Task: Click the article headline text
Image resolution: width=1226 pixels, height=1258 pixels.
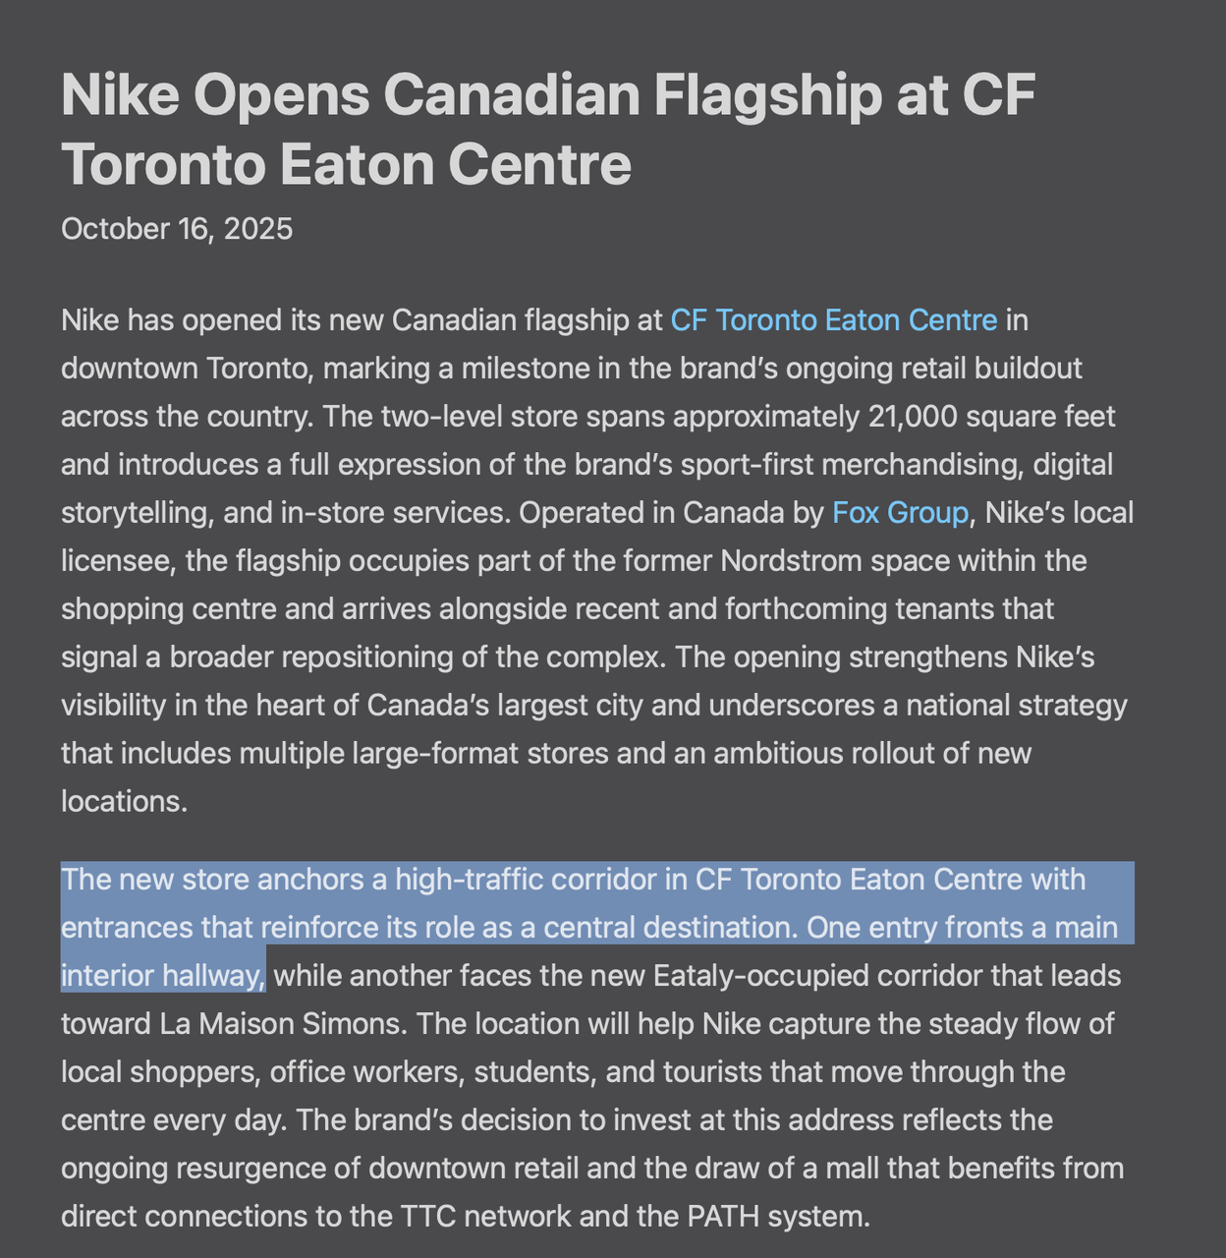Action: [547, 129]
